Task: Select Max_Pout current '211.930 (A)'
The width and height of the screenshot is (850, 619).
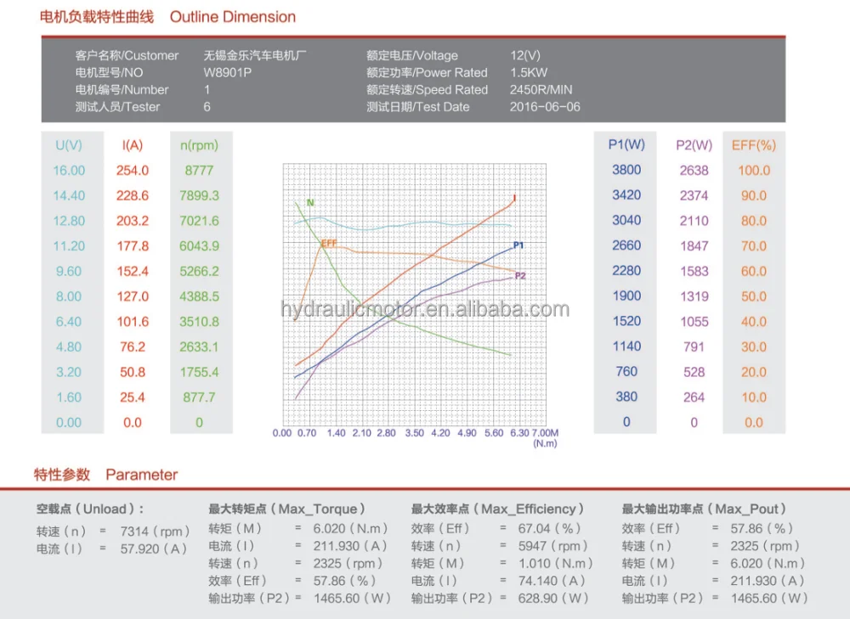Action: 767,581
